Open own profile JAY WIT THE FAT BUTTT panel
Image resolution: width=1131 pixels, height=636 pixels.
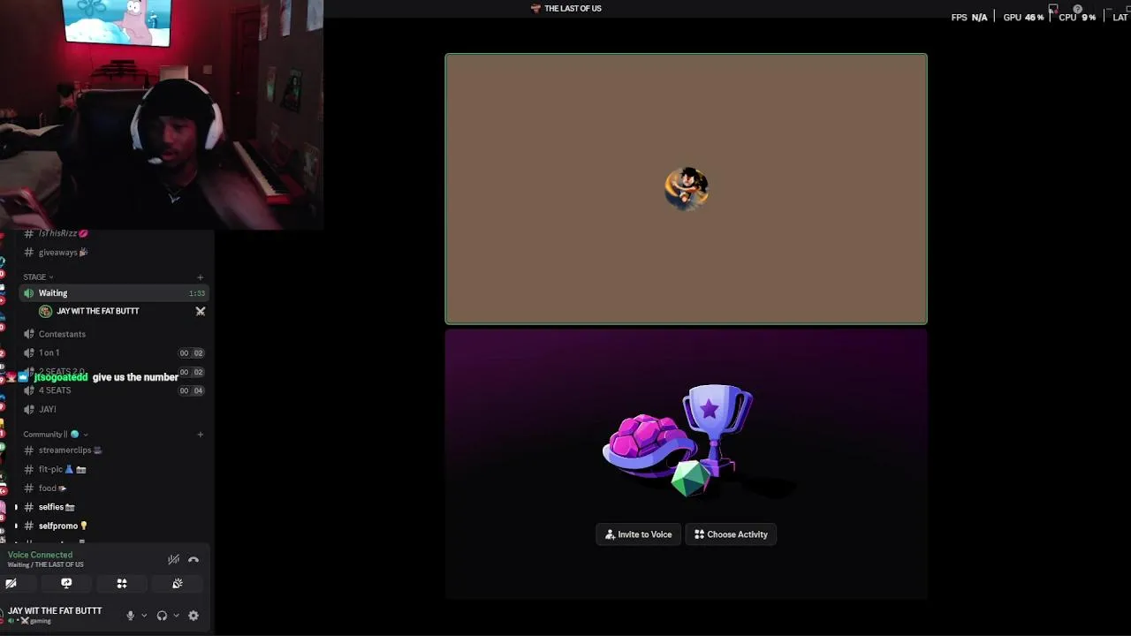[x=55, y=615]
